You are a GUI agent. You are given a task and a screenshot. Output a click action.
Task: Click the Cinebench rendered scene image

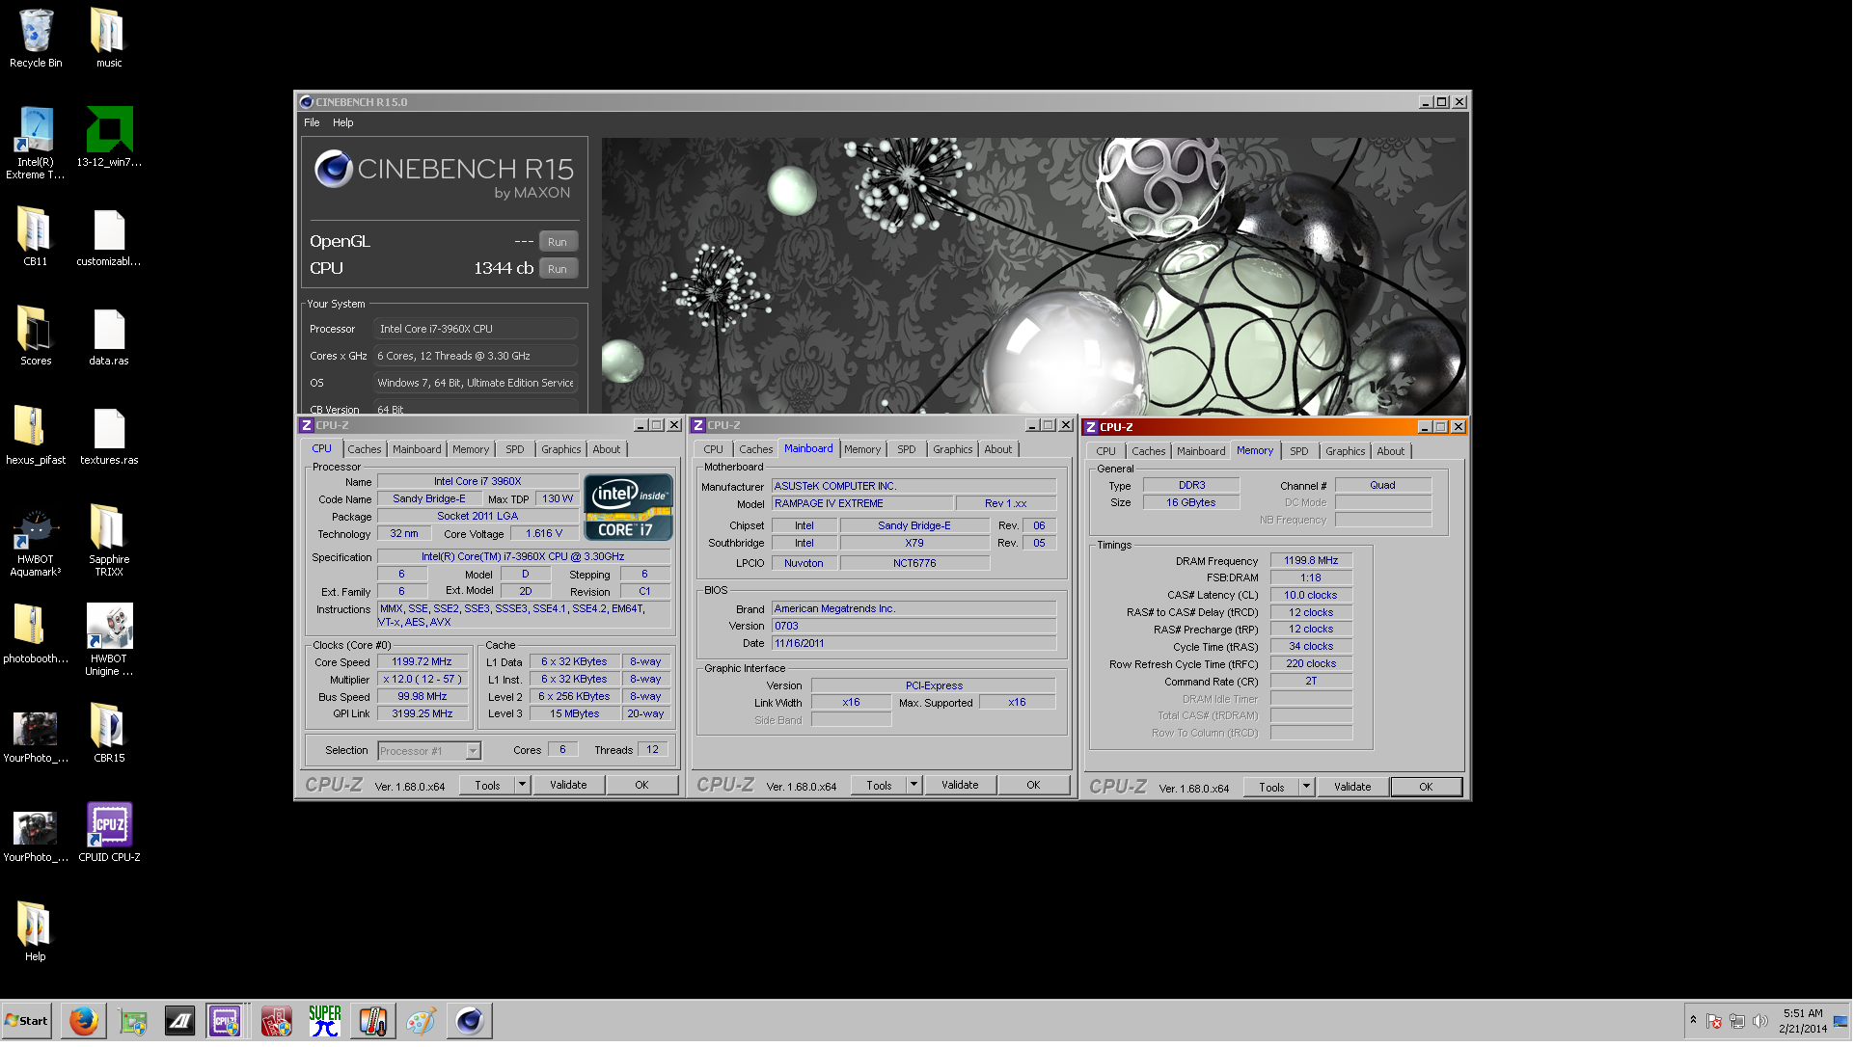pos(1035,277)
